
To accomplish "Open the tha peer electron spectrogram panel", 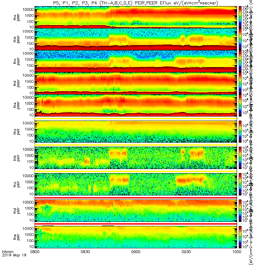I will click(136, 17).
